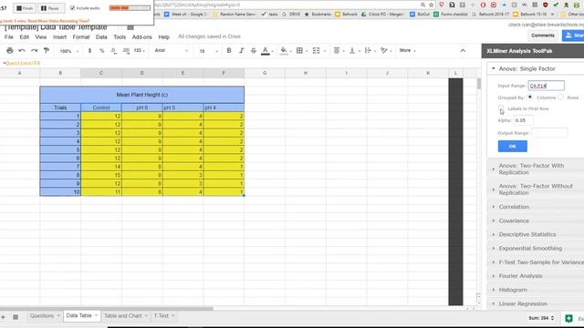Click the add sheet plus icon
The height and width of the screenshot is (328, 584).
(4, 317)
